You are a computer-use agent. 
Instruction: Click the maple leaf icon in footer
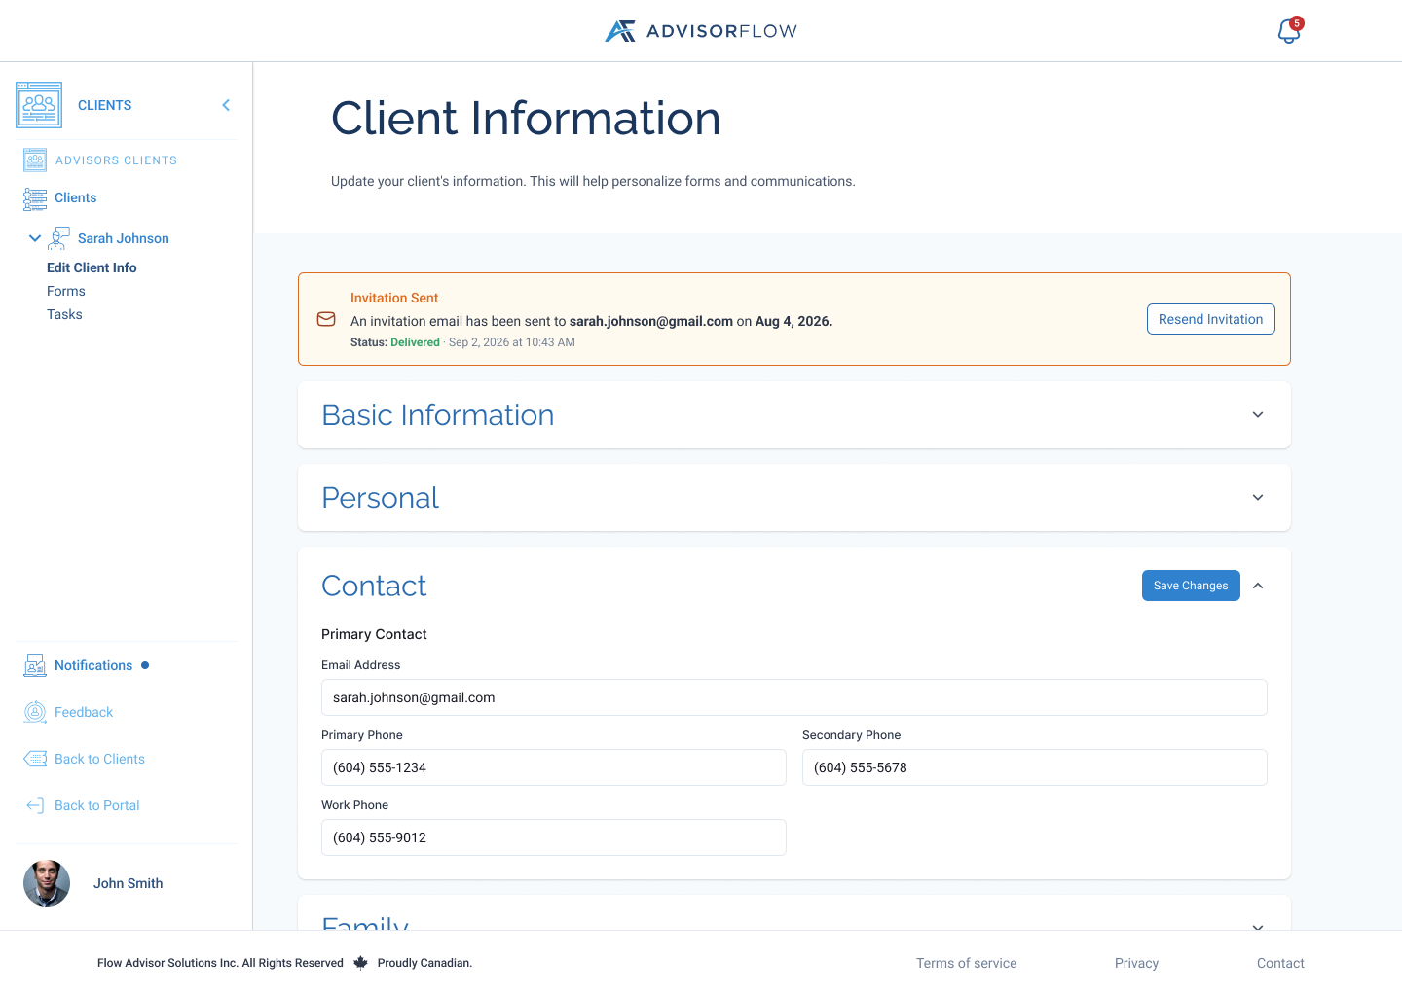[x=360, y=963]
